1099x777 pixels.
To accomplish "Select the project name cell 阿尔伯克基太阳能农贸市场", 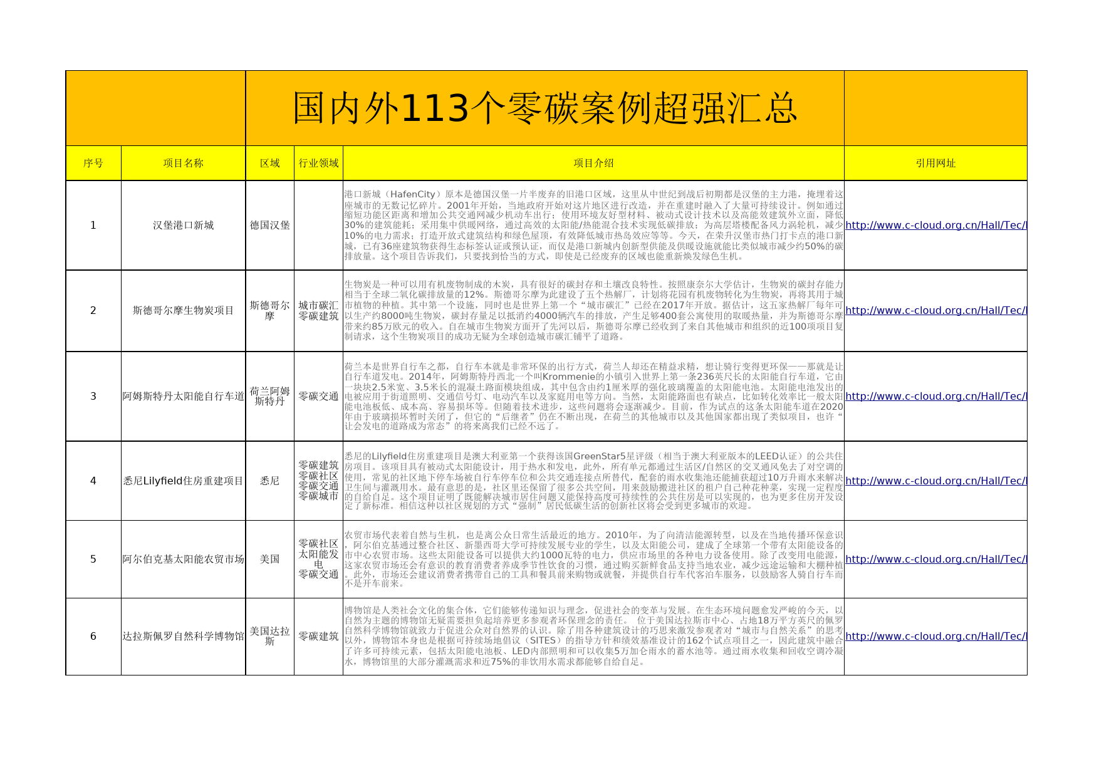I will point(184,560).
